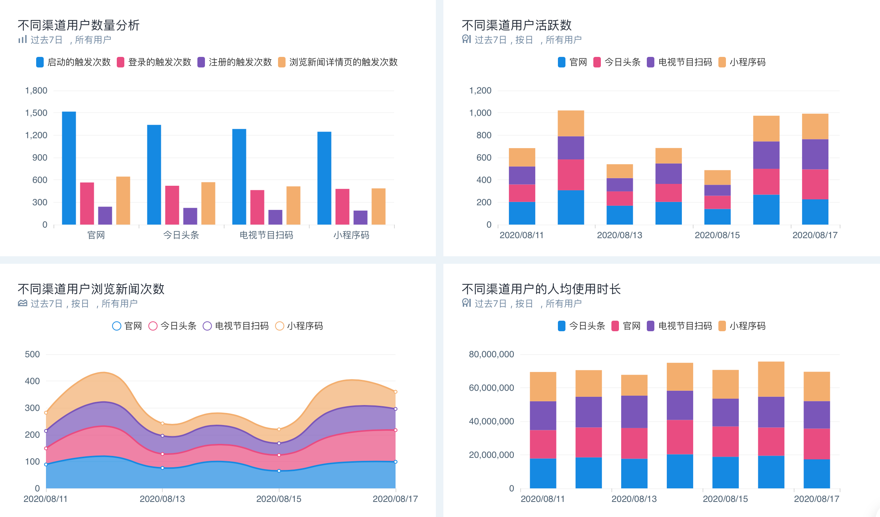Viewport: 880px width, 517px height.
Task: Open the 不同渠道用户活跃数 chart title
Action: click(x=517, y=25)
